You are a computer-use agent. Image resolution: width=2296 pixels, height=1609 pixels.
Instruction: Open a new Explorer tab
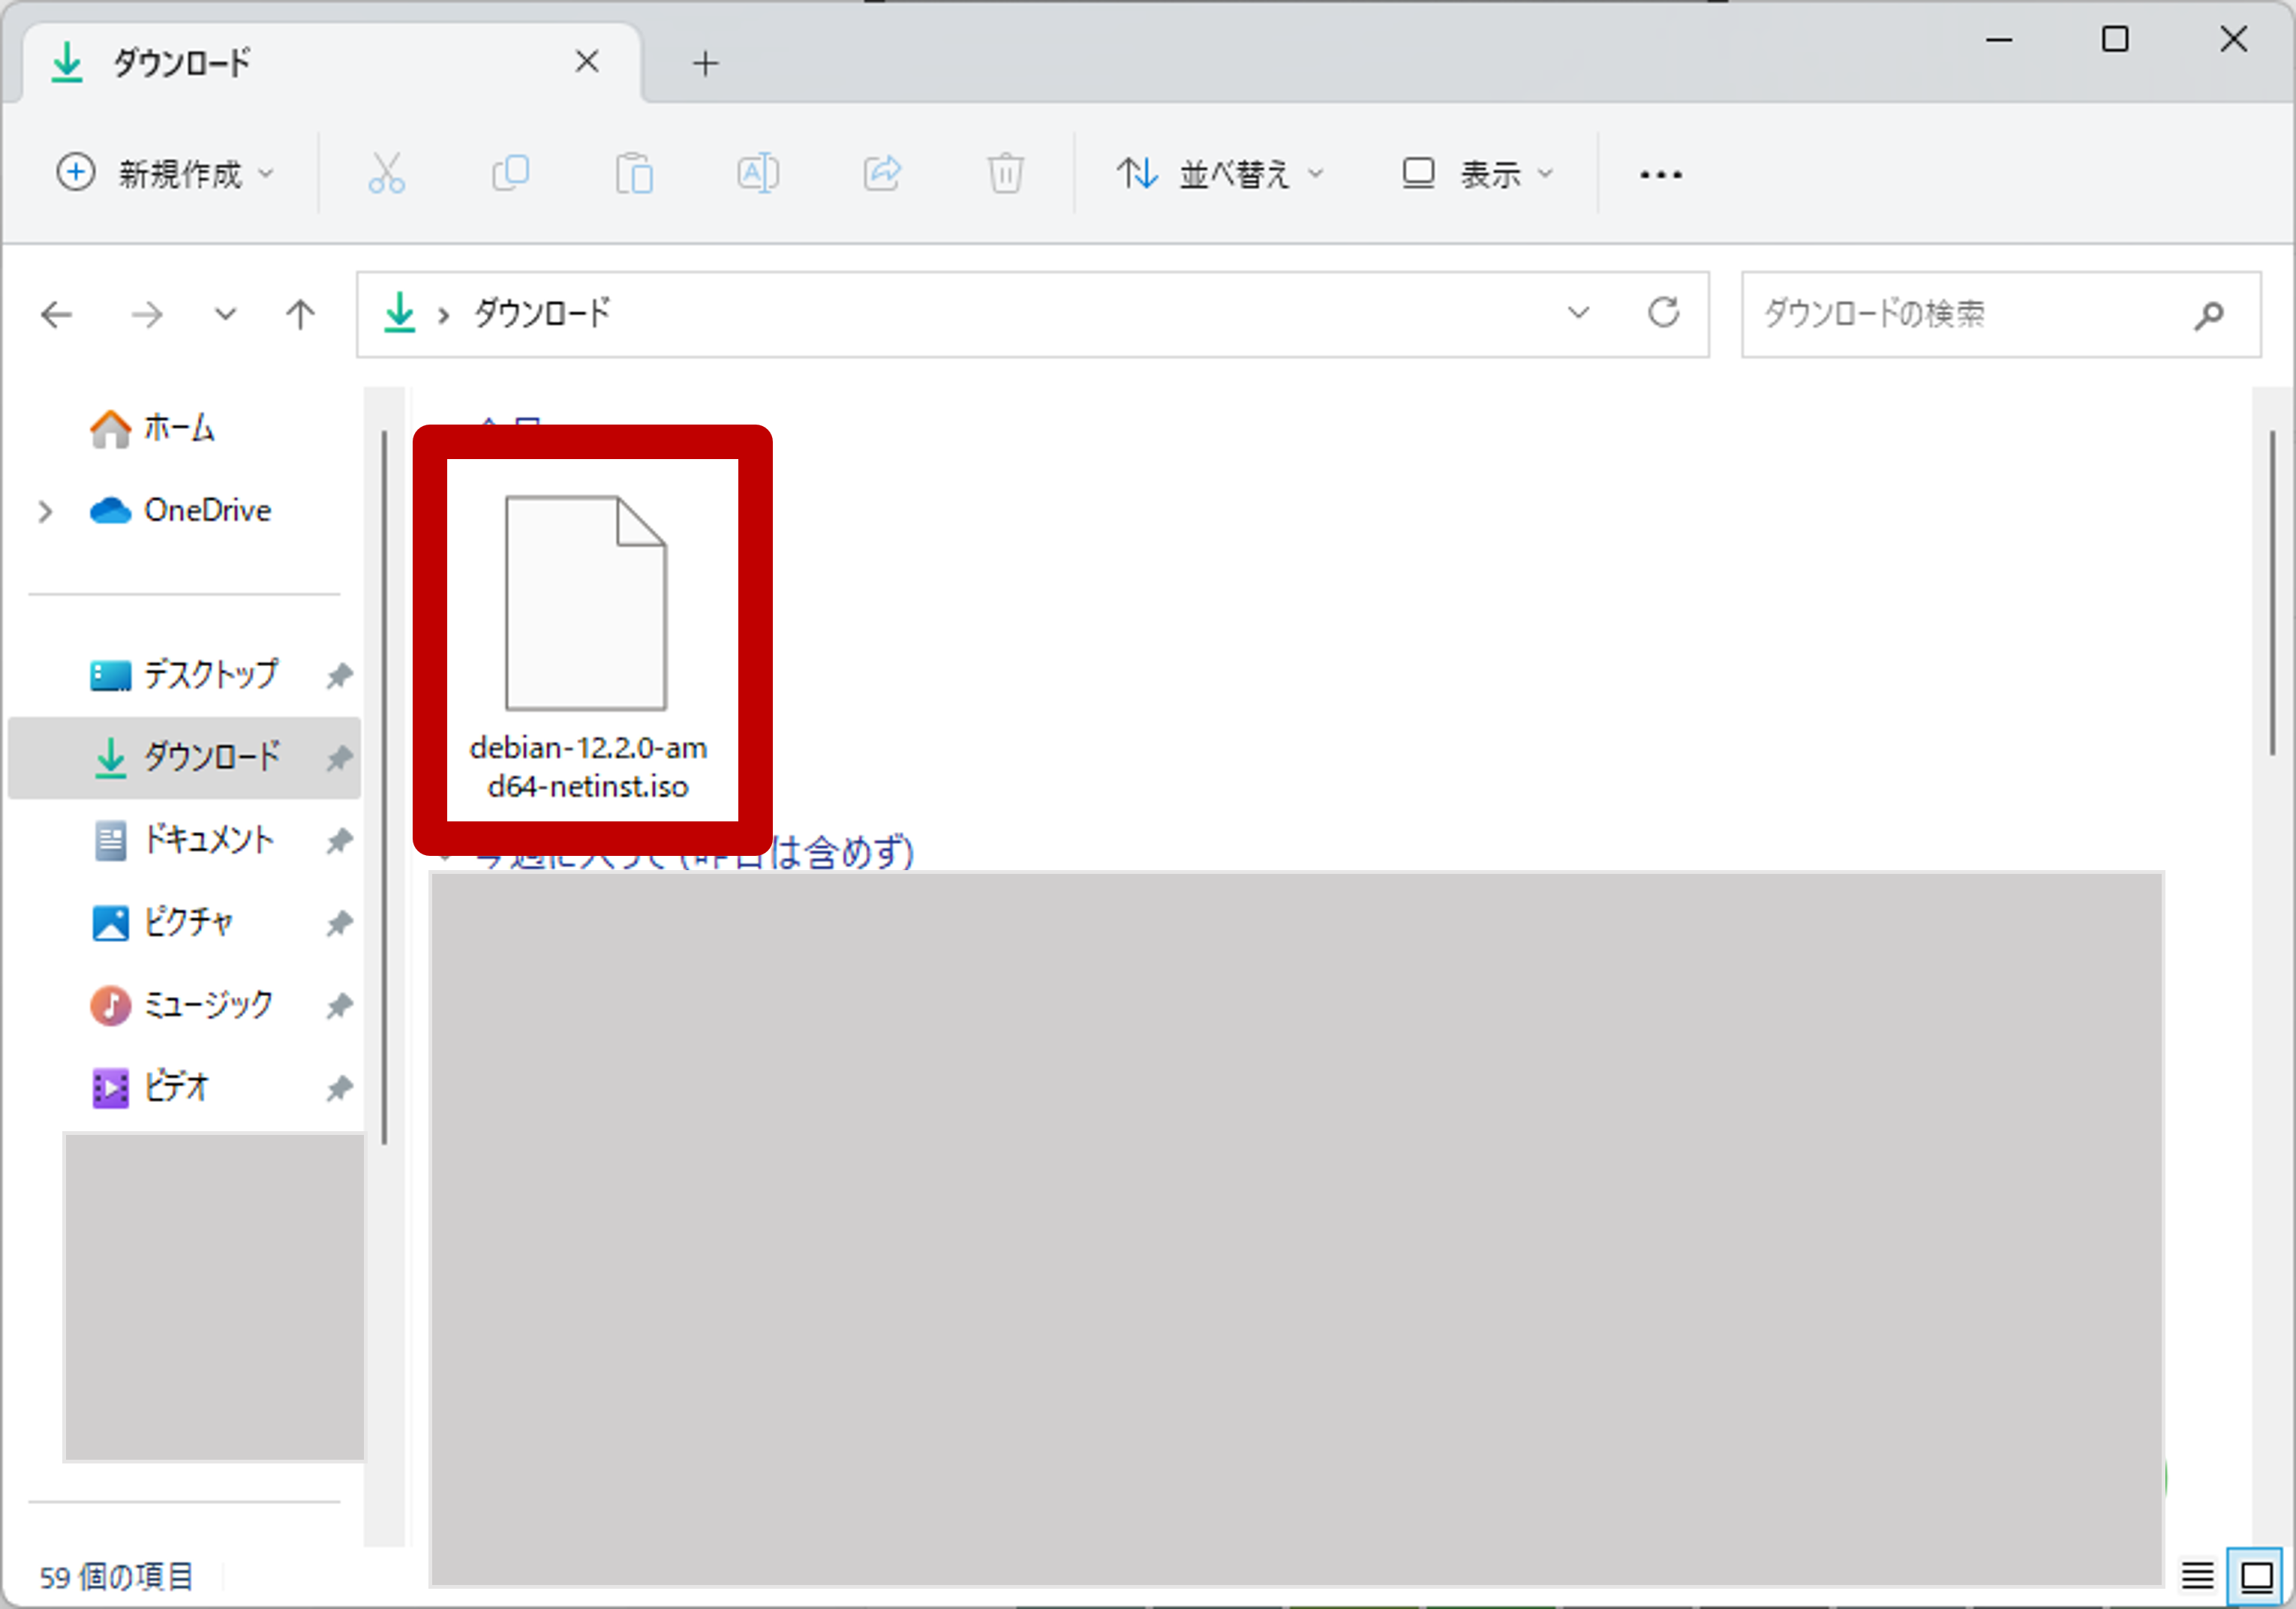(706, 62)
